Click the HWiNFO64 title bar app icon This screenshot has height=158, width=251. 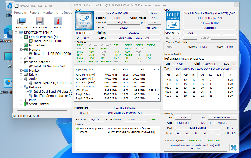click(x=17, y=6)
